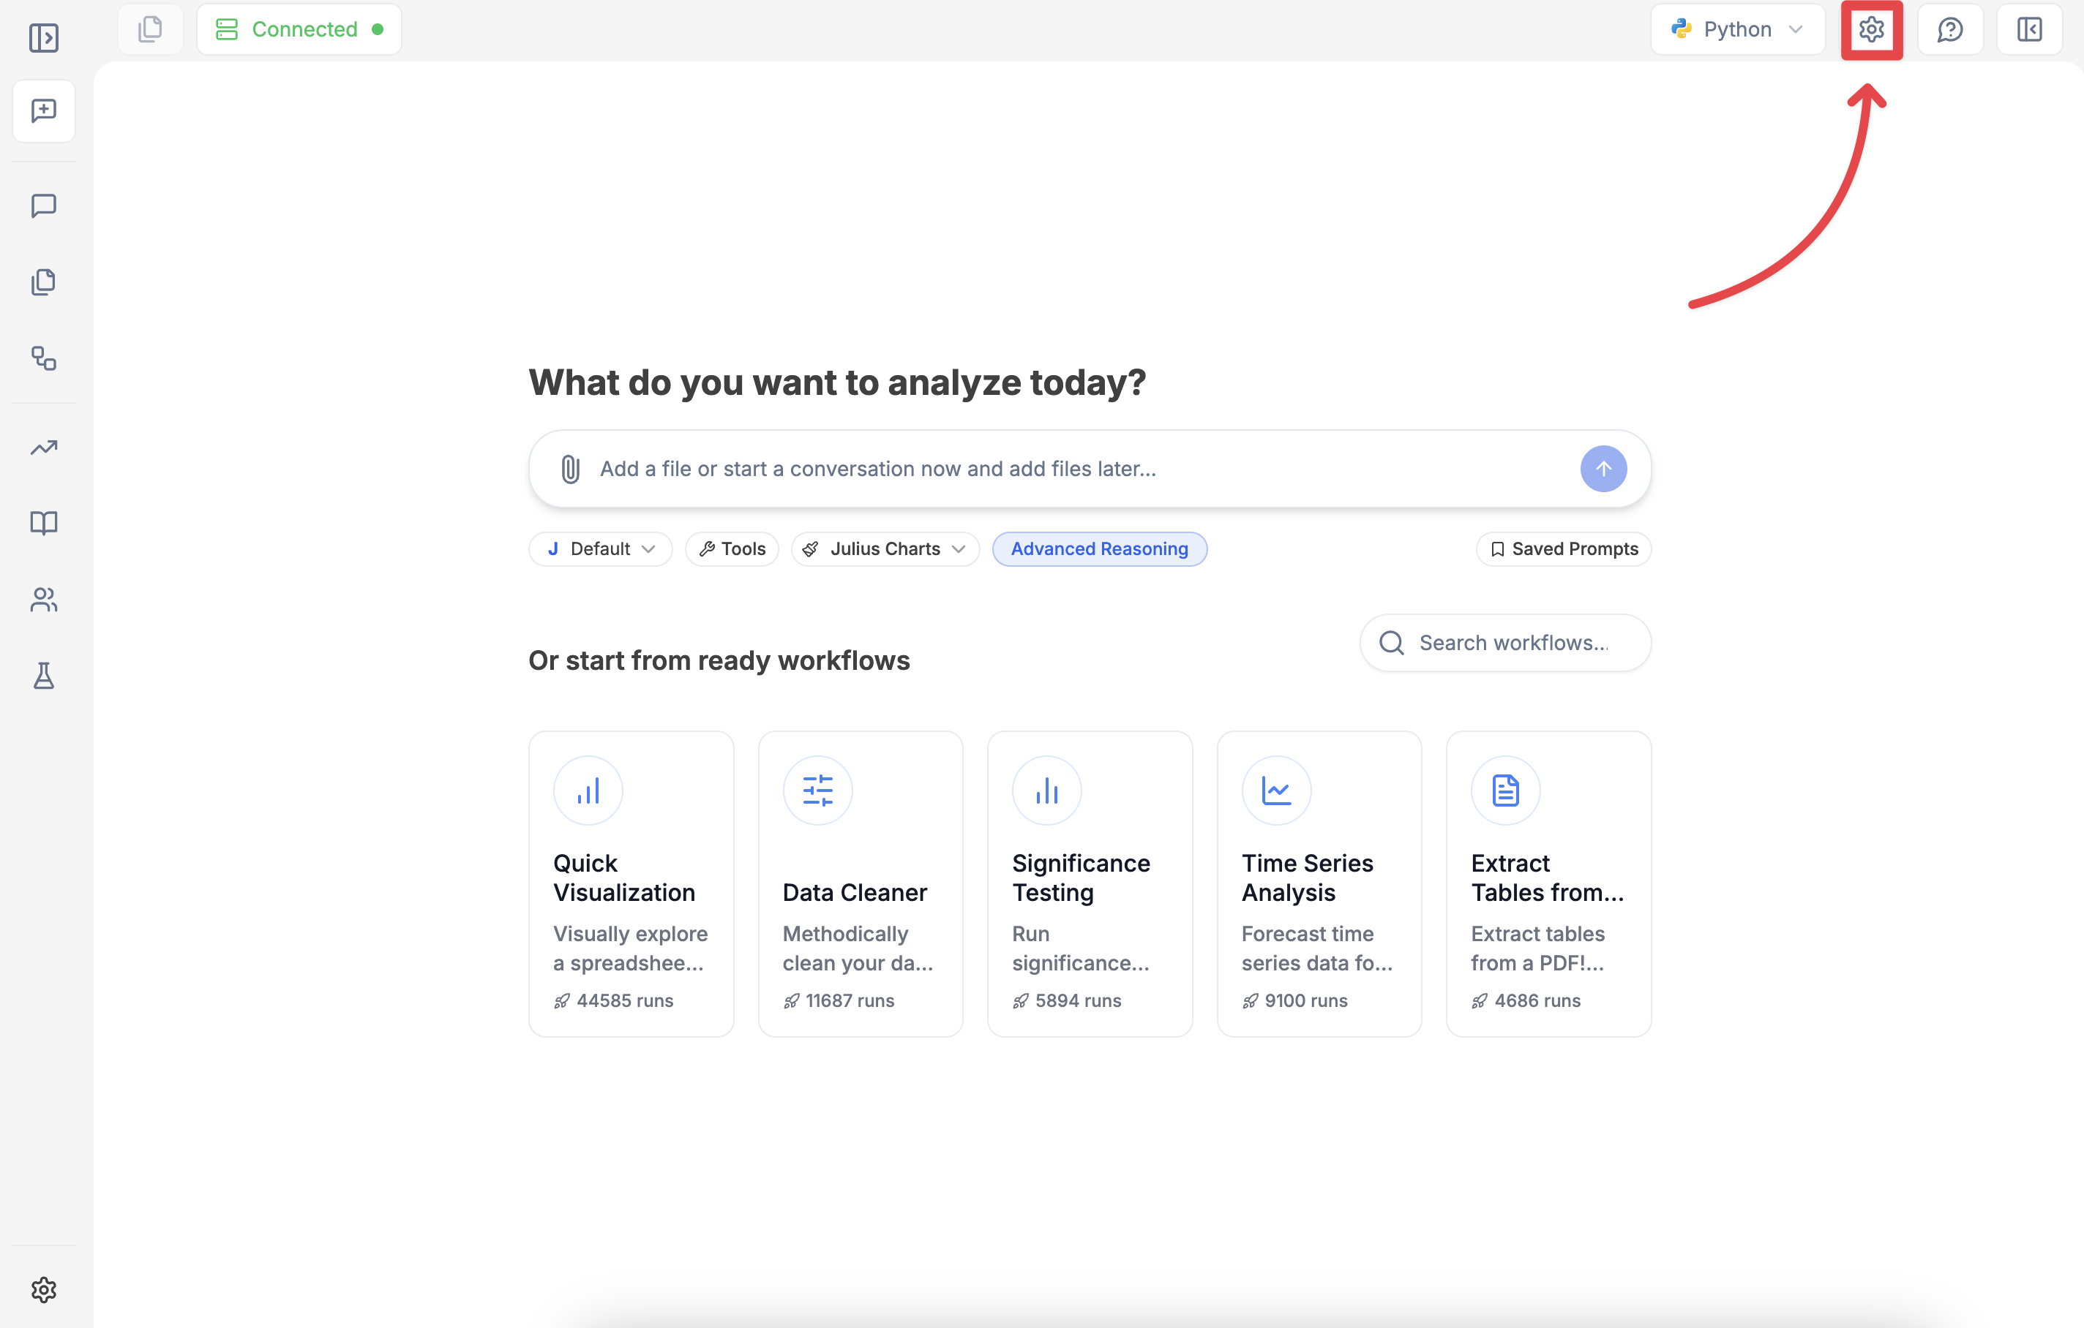The width and height of the screenshot is (2084, 1328).
Task: Open the Significance Testing workflow title
Action: 1081,878
